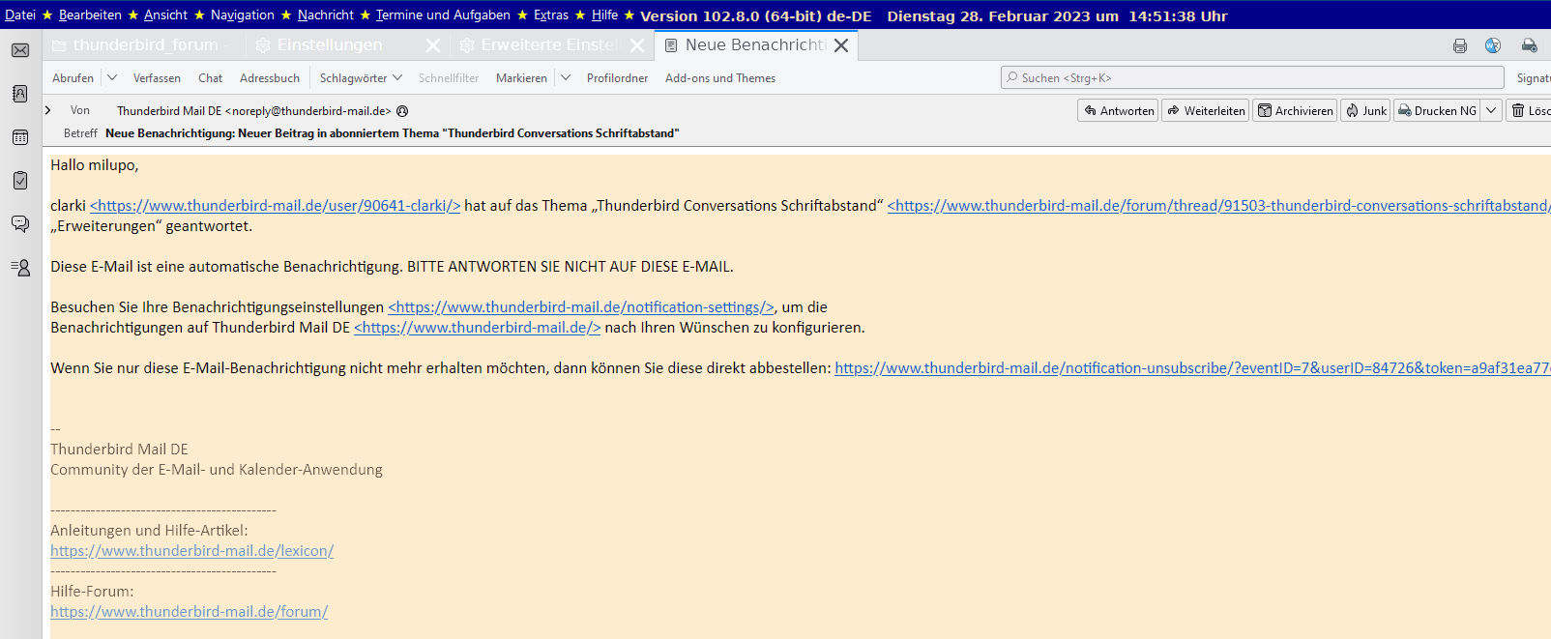Open the Termine und Aufgaben menu
This screenshot has height=639, width=1551.
pyautogui.click(x=443, y=15)
